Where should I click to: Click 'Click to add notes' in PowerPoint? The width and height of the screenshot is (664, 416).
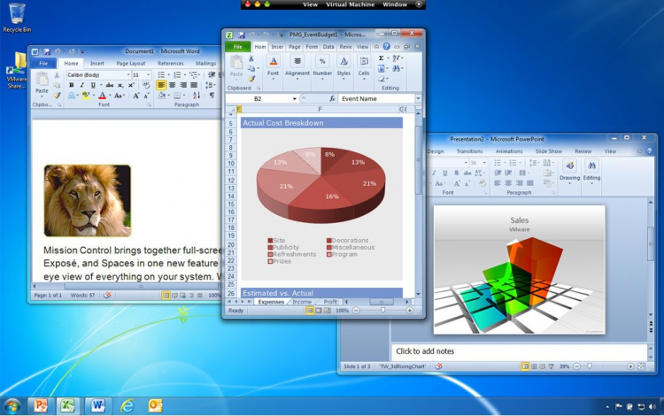click(x=425, y=351)
